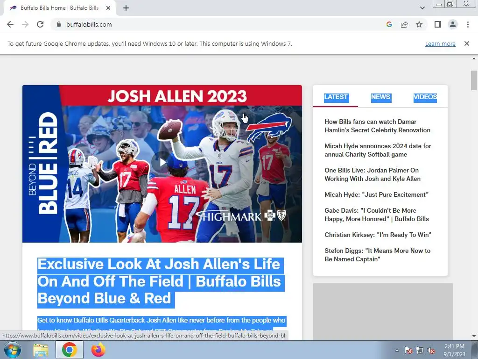Launch Firefox from the taskbar
478x359 pixels.
pyautogui.click(x=98, y=350)
